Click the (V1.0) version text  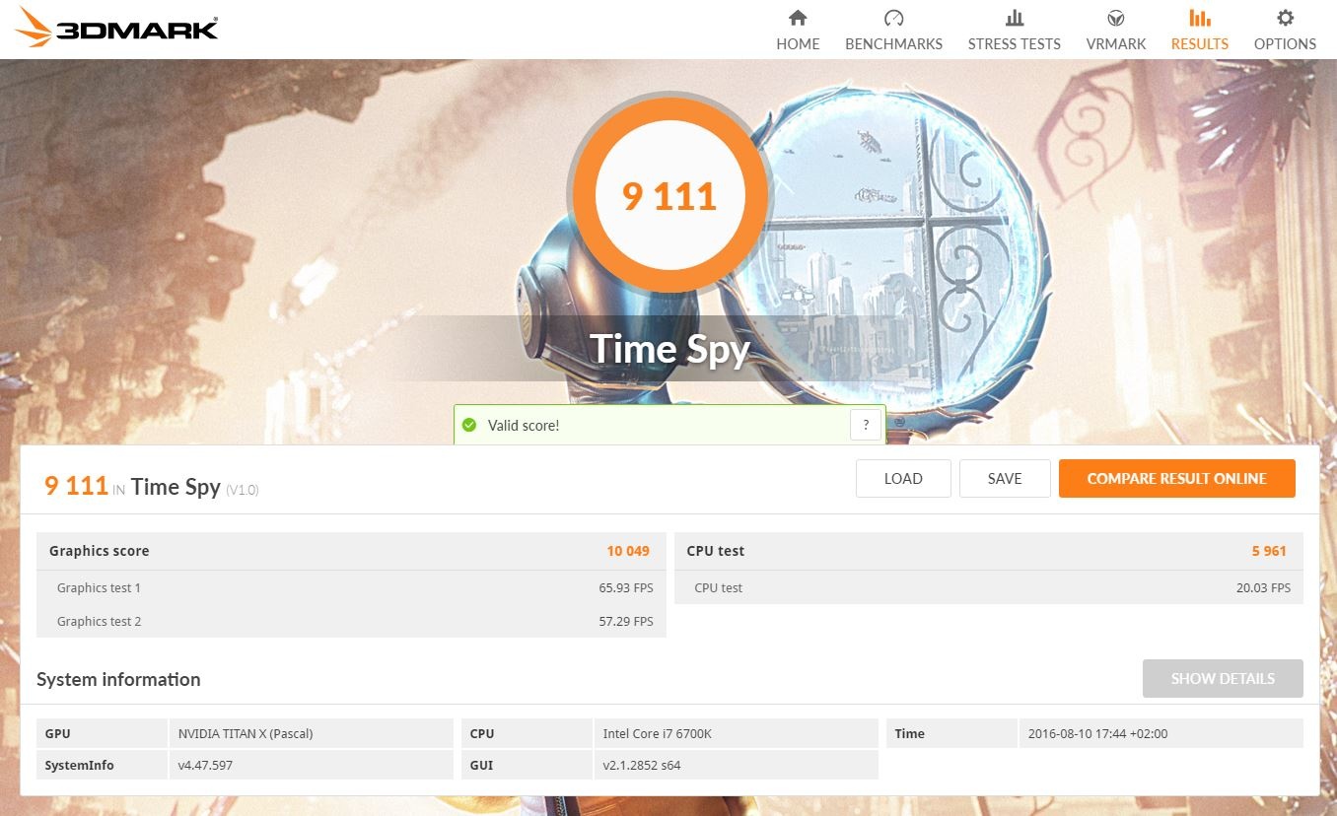click(x=242, y=490)
